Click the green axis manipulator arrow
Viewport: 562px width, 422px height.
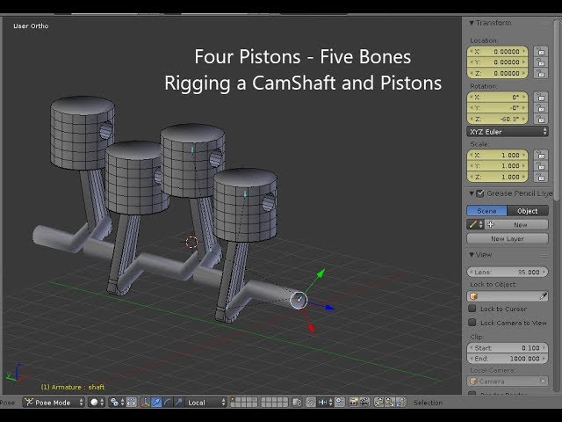pos(321,273)
